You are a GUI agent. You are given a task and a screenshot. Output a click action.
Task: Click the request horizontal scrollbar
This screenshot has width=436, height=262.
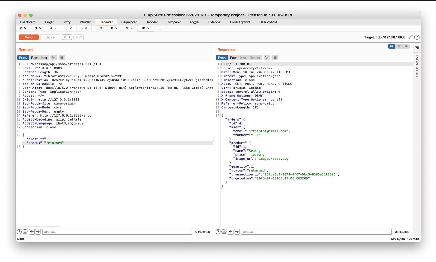pyautogui.click(x=41, y=227)
